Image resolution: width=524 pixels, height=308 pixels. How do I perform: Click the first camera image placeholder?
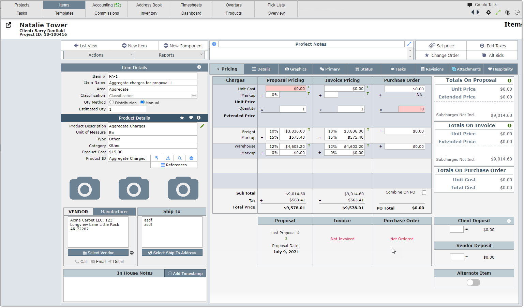85,188
